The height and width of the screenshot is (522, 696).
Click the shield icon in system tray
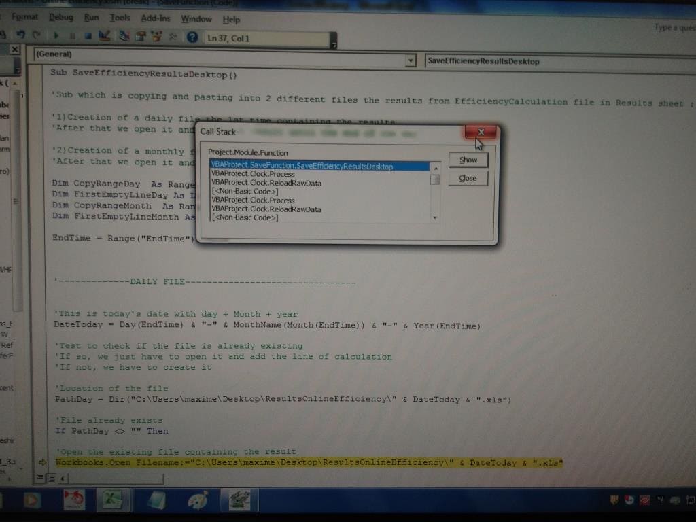(614, 500)
